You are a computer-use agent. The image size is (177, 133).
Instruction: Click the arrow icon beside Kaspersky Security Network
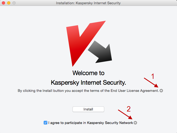(x=135, y=123)
